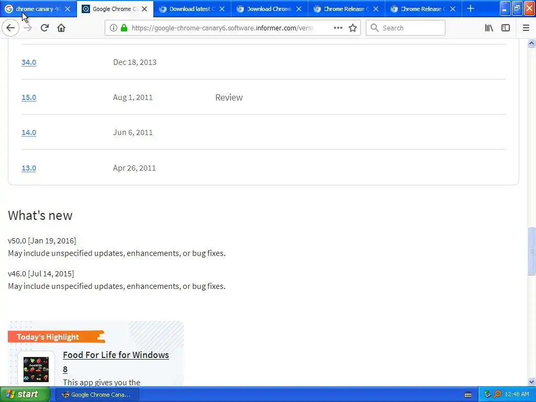Open the Firefox hamburger menu
Screen dimensions: 536x402
(x=526, y=28)
